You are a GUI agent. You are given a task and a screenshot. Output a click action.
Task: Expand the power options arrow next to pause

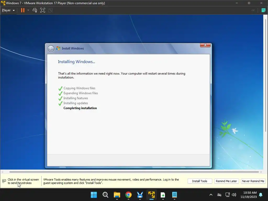[28, 10]
